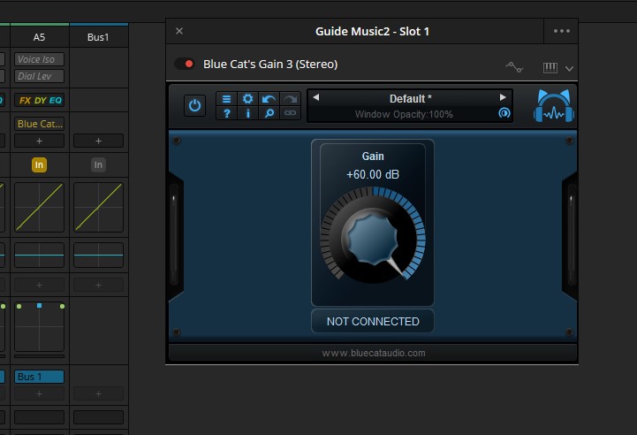The image size is (637, 435).
Task: Click the window opacity round icon
Action: pyautogui.click(x=504, y=113)
